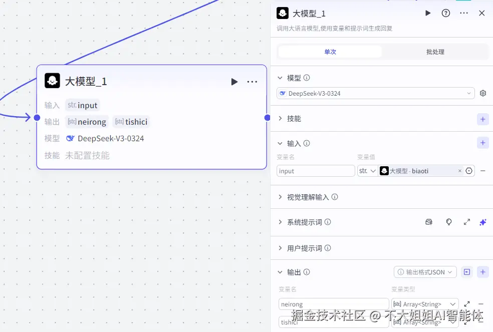Remove the input variable row
Viewport: 493px width, 332px height.
[x=483, y=171]
